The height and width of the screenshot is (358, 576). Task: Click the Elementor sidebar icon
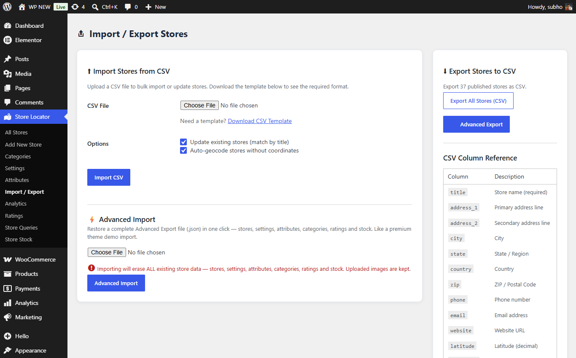point(8,40)
